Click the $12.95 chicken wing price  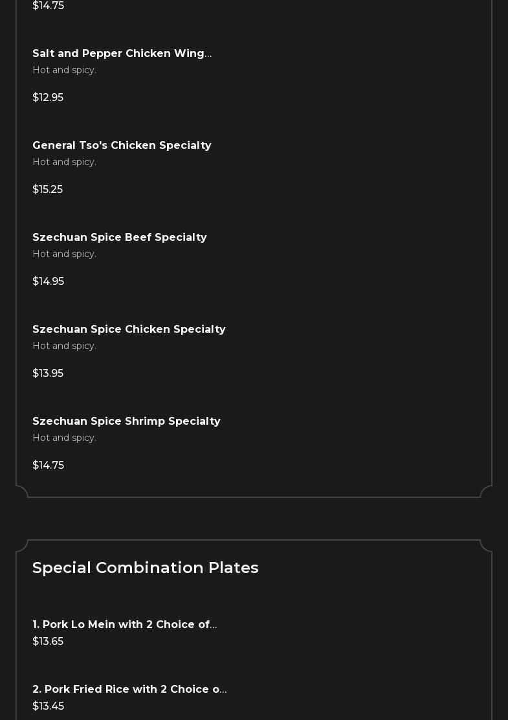pos(48,98)
